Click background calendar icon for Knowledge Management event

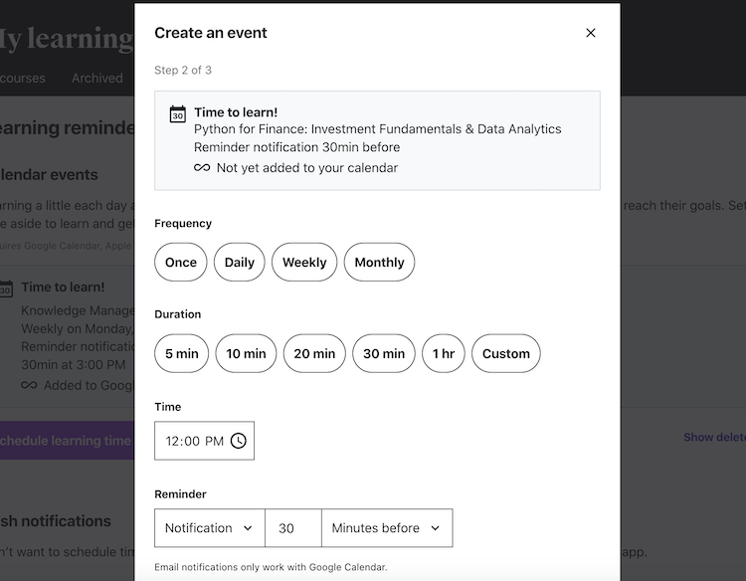[6, 289]
